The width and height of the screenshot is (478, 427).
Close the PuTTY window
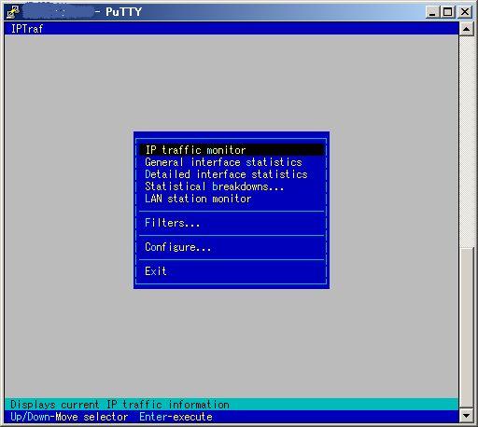465,12
